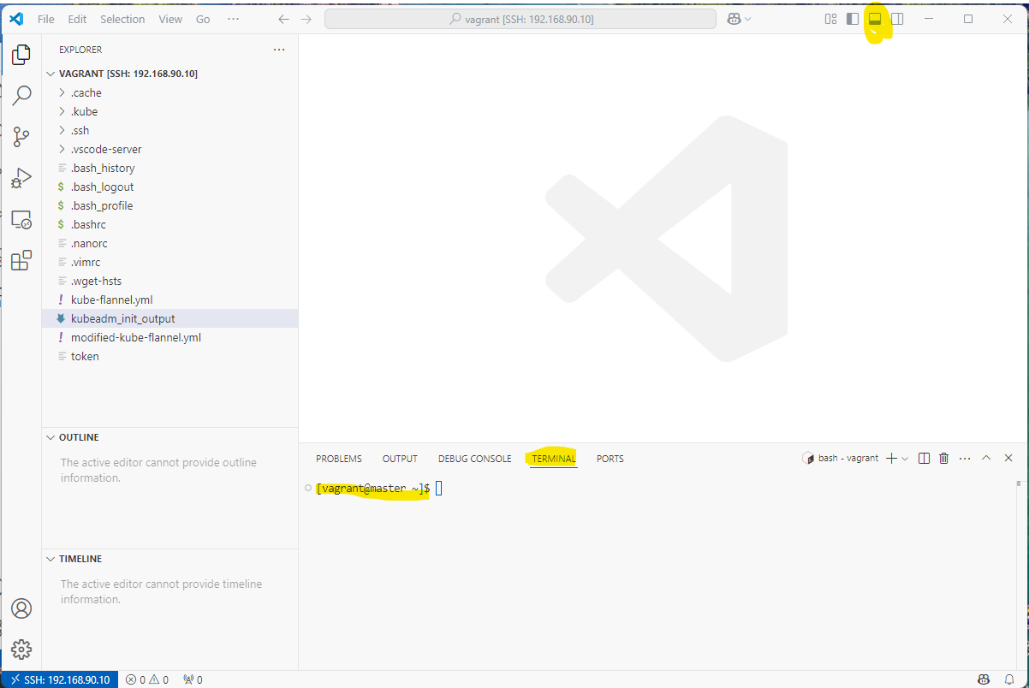Select the kubeadm_init_output file
Screen dimensions: 1029x688
170,318
